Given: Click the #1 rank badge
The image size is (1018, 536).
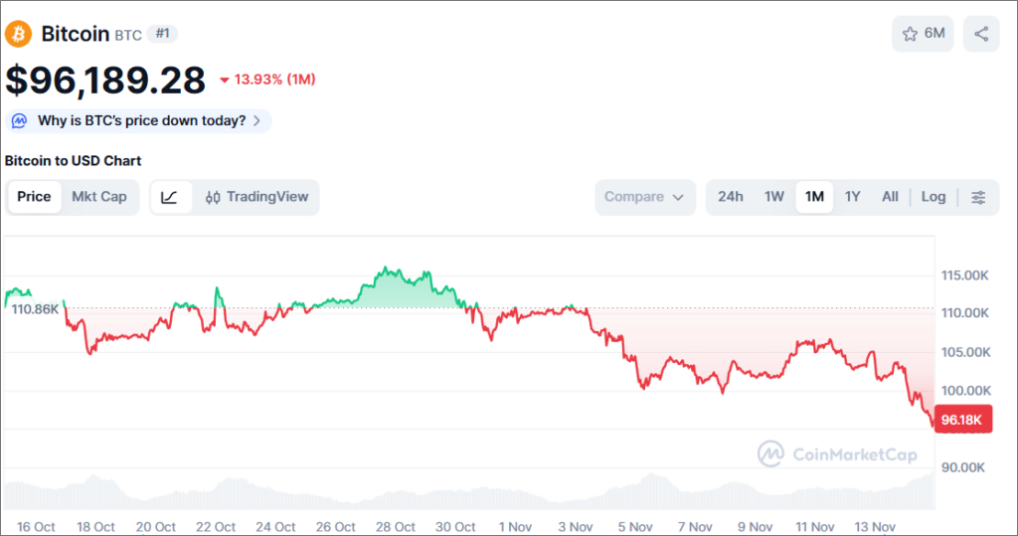Looking at the screenshot, I should click(x=162, y=34).
